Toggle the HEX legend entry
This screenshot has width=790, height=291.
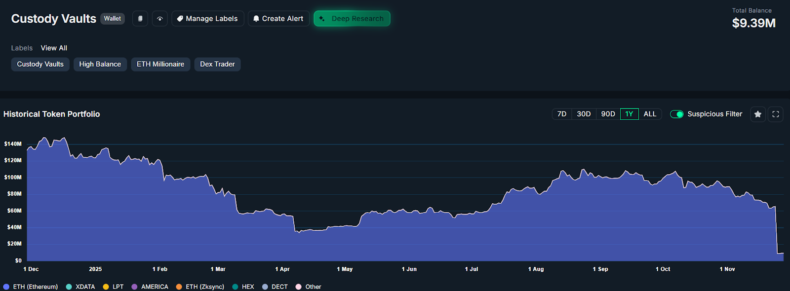click(243, 287)
